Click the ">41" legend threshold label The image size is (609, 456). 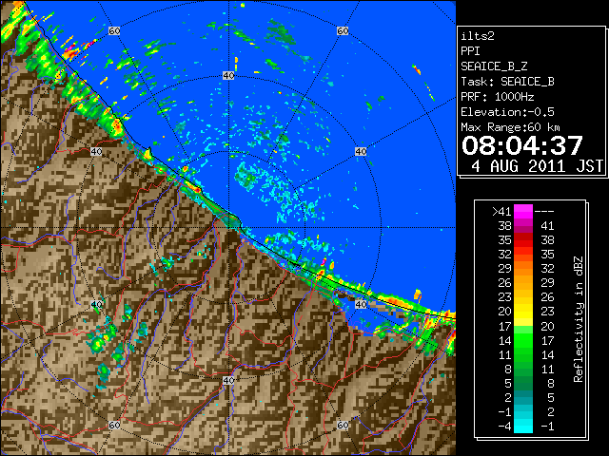tap(501, 211)
